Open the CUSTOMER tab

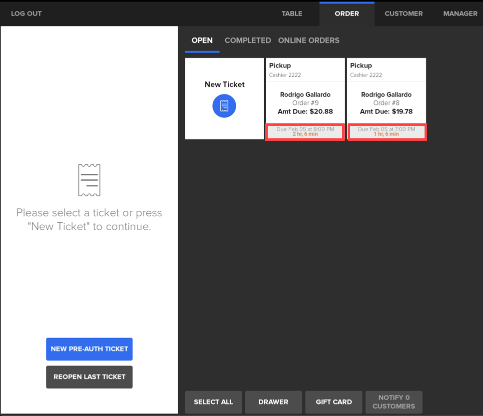click(x=404, y=13)
